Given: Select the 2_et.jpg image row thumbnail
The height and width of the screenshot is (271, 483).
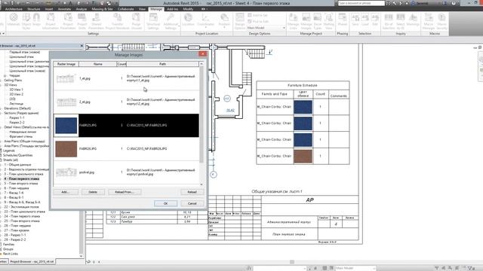Looking at the screenshot, I should pyautogui.click(x=66, y=102).
